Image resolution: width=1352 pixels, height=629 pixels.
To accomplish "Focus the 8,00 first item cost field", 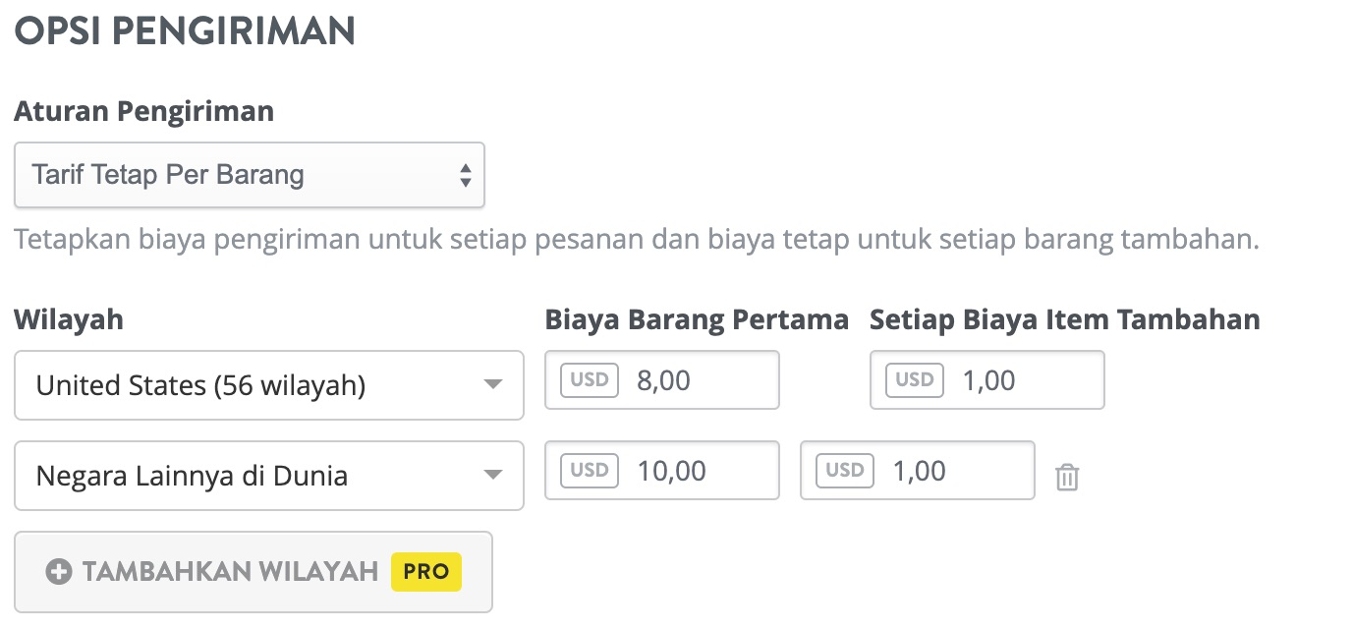I will 662,379.
